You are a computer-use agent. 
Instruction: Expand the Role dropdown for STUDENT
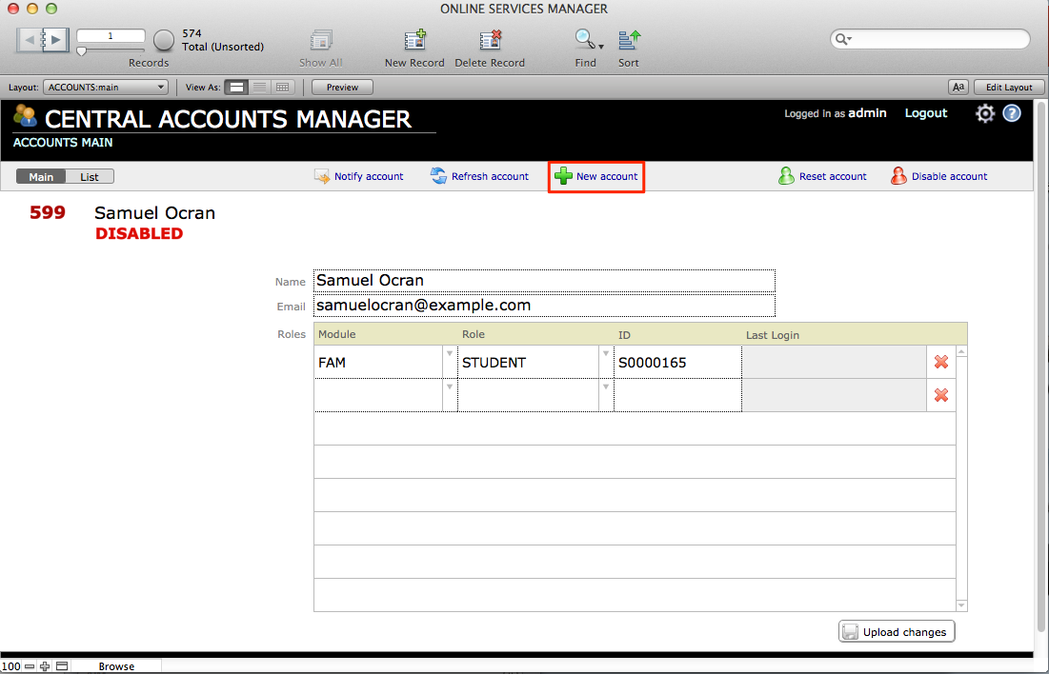pos(606,354)
